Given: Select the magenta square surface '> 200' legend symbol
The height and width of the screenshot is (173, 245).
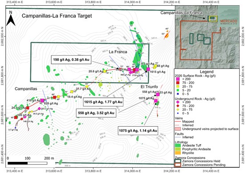Looking at the screenshot, I should pos(178,79).
